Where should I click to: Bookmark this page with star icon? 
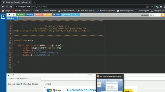152,7
